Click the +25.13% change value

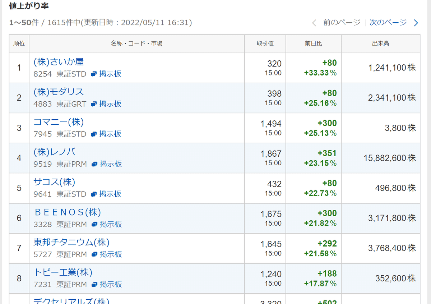pos(320,133)
